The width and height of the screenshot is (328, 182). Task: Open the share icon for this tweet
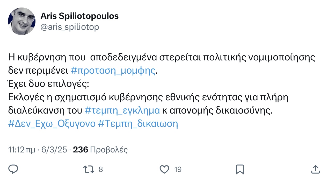pyautogui.click(x=315, y=170)
